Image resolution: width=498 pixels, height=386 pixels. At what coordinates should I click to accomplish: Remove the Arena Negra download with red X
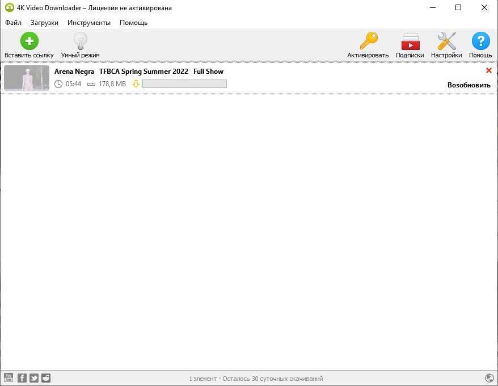click(489, 70)
